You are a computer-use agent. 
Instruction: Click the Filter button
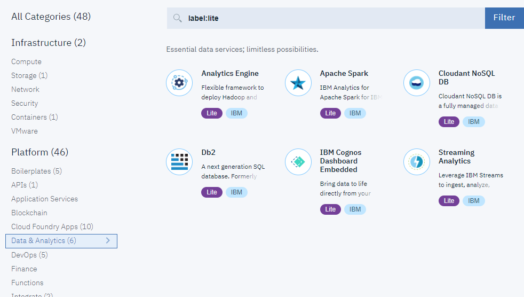coord(504,18)
